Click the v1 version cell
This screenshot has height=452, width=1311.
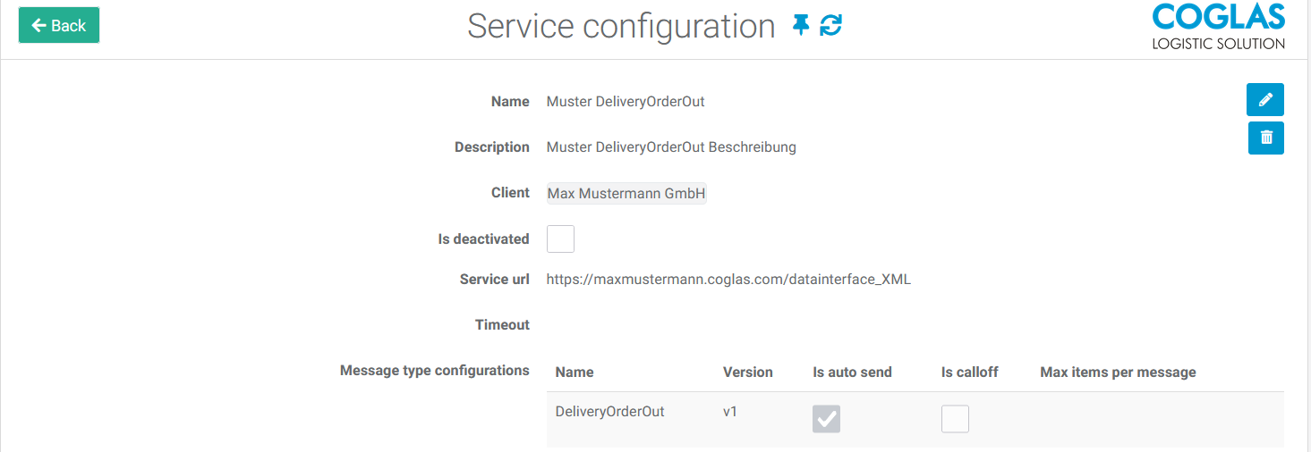tap(731, 412)
